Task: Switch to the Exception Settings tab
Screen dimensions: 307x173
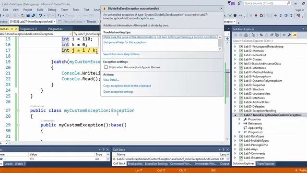Action: [x=156, y=163]
